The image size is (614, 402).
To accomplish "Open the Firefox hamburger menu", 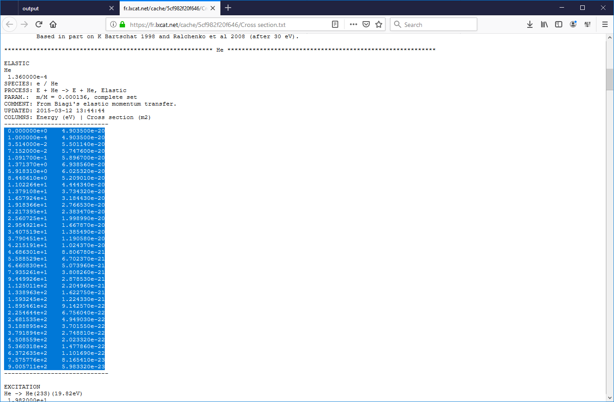I will click(605, 25).
